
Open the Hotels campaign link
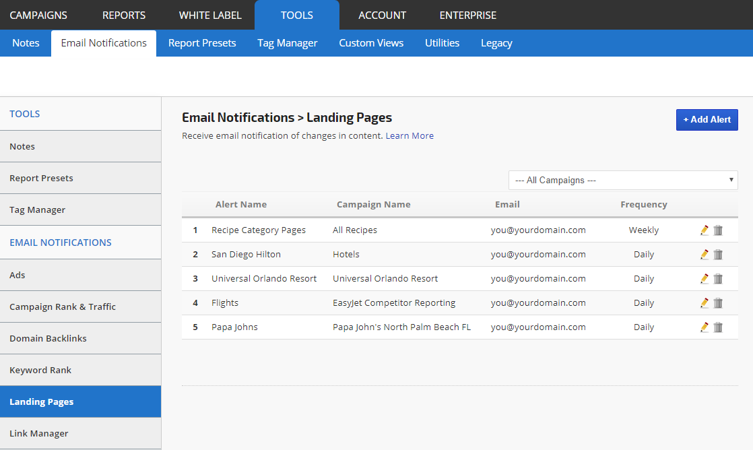(x=346, y=255)
